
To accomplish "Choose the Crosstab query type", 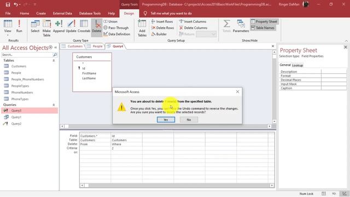I will click(84, 26).
